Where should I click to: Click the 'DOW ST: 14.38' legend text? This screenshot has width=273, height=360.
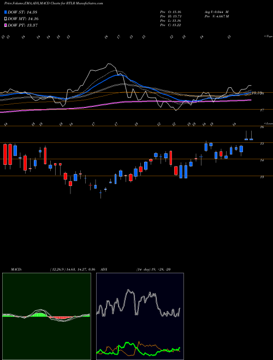coord(22,12)
